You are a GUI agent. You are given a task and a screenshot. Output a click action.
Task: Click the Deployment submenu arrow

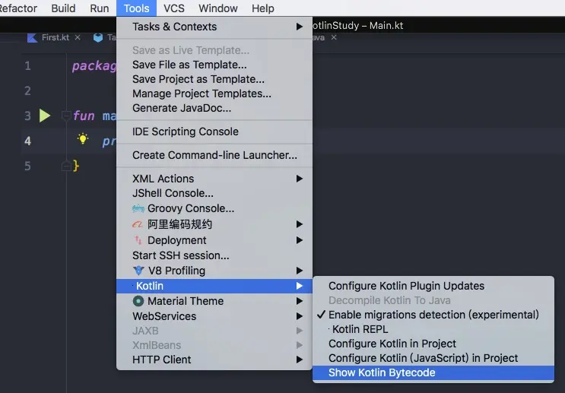(x=300, y=240)
